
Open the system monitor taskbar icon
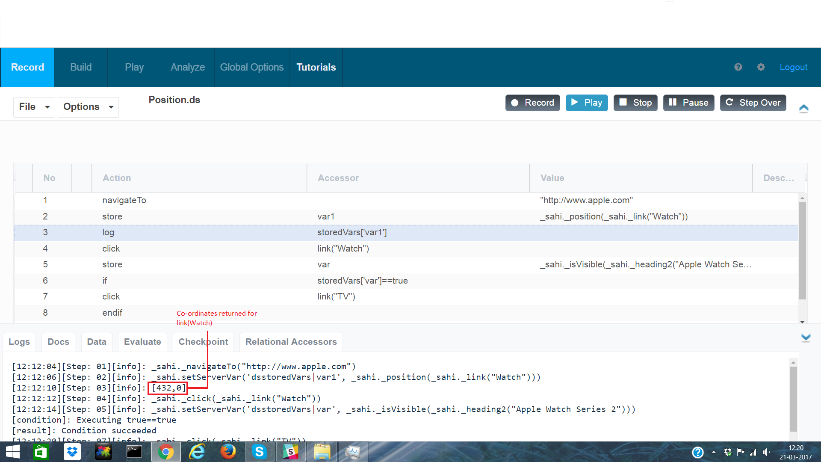pyautogui.click(x=353, y=452)
